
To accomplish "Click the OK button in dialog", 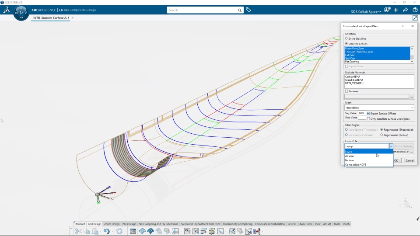I will click(396, 160).
